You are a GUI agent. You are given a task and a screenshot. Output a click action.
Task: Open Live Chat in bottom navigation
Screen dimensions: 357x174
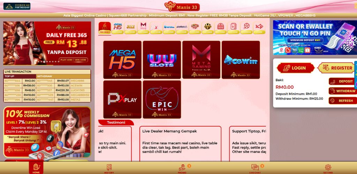coord(255,169)
